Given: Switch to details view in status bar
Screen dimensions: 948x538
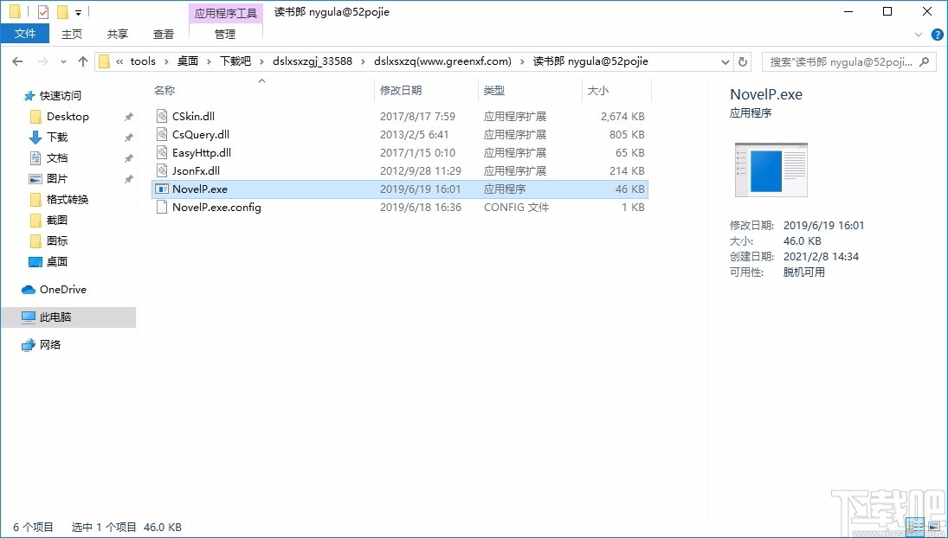Looking at the screenshot, I should pos(914,526).
